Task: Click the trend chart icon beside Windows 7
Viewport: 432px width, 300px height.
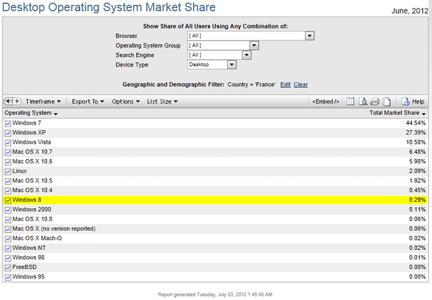Action: click(8, 123)
